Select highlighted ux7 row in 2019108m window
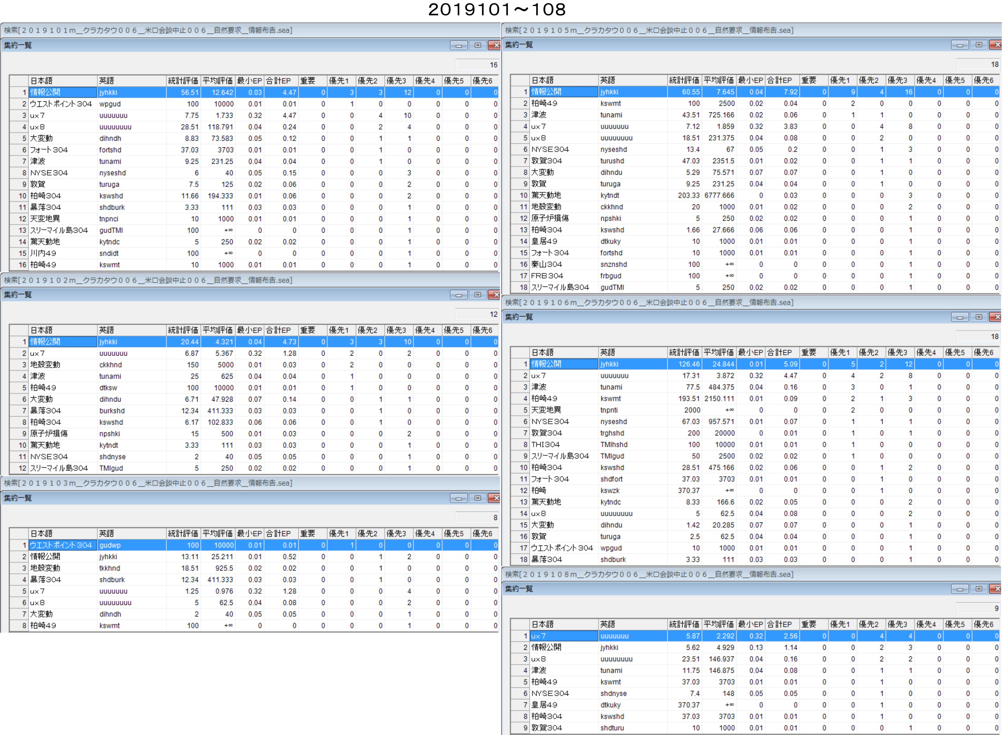The width and height of the screenshot is (1002, 735). click(x=755, y=636)
